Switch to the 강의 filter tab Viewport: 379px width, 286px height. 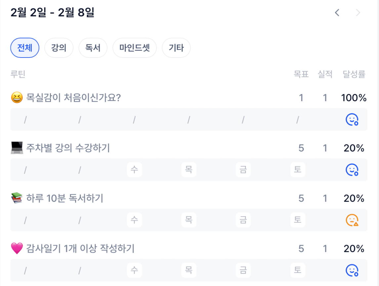point(59,48)
